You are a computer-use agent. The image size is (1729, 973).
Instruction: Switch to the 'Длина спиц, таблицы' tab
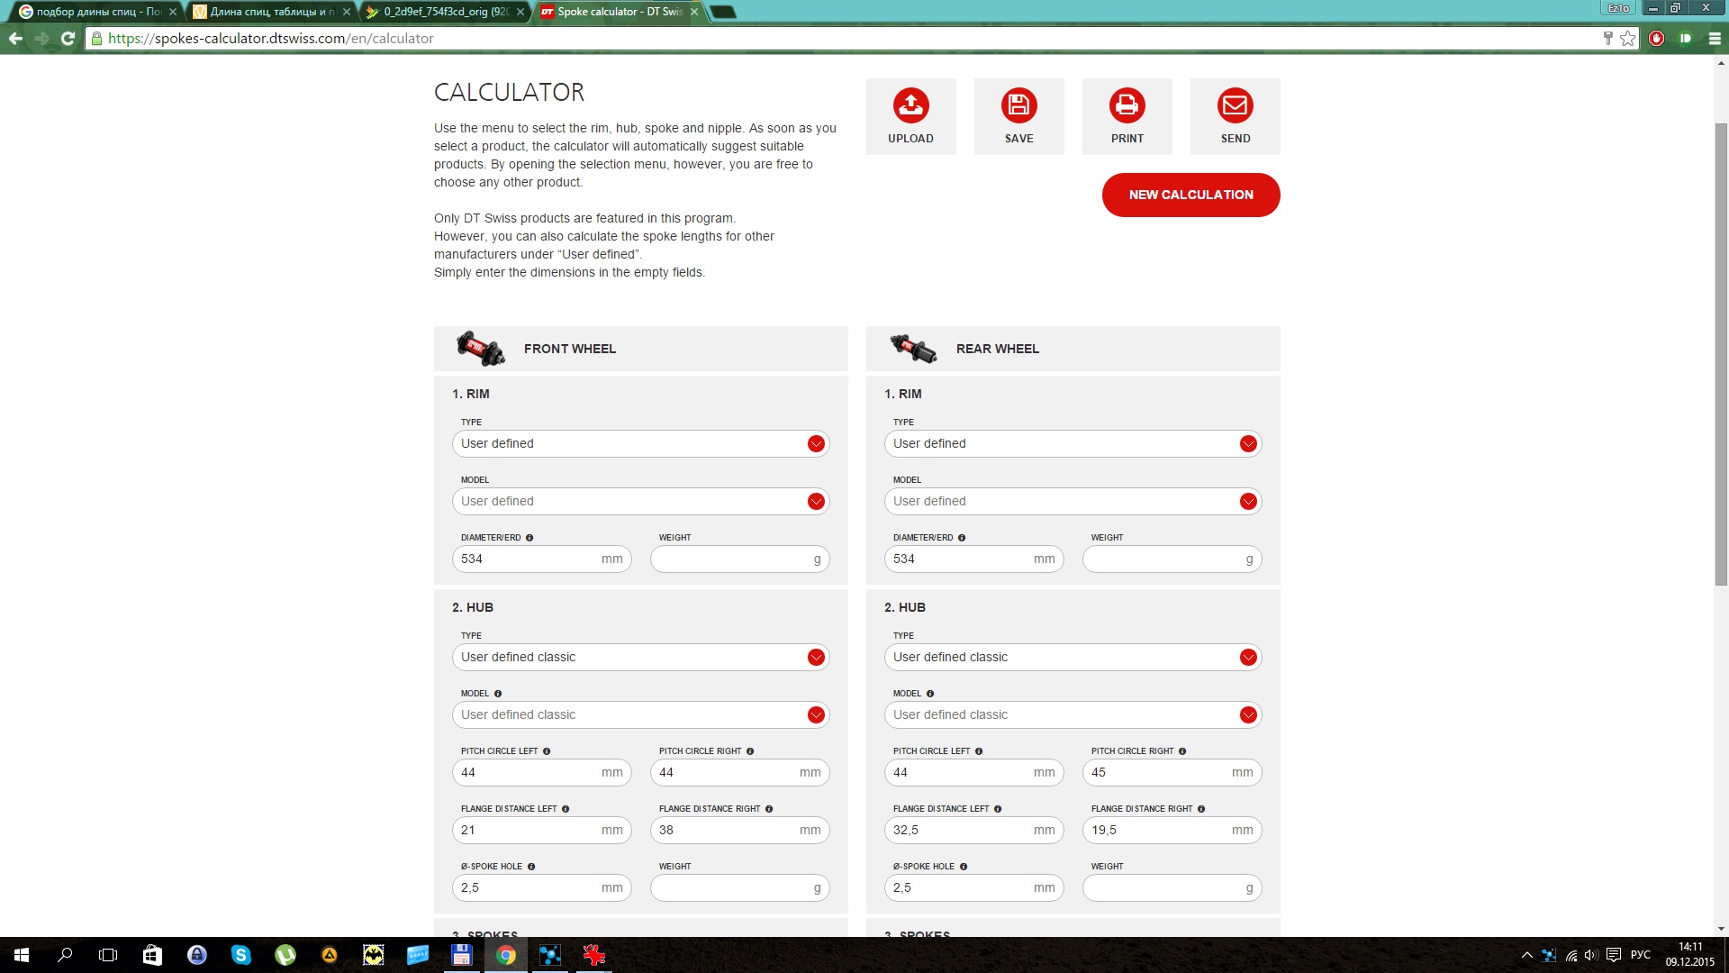pos(270,12)
